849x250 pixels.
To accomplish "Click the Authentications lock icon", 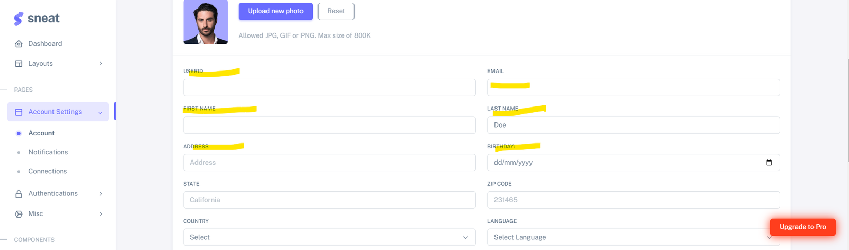I will [x=19, y=194].
